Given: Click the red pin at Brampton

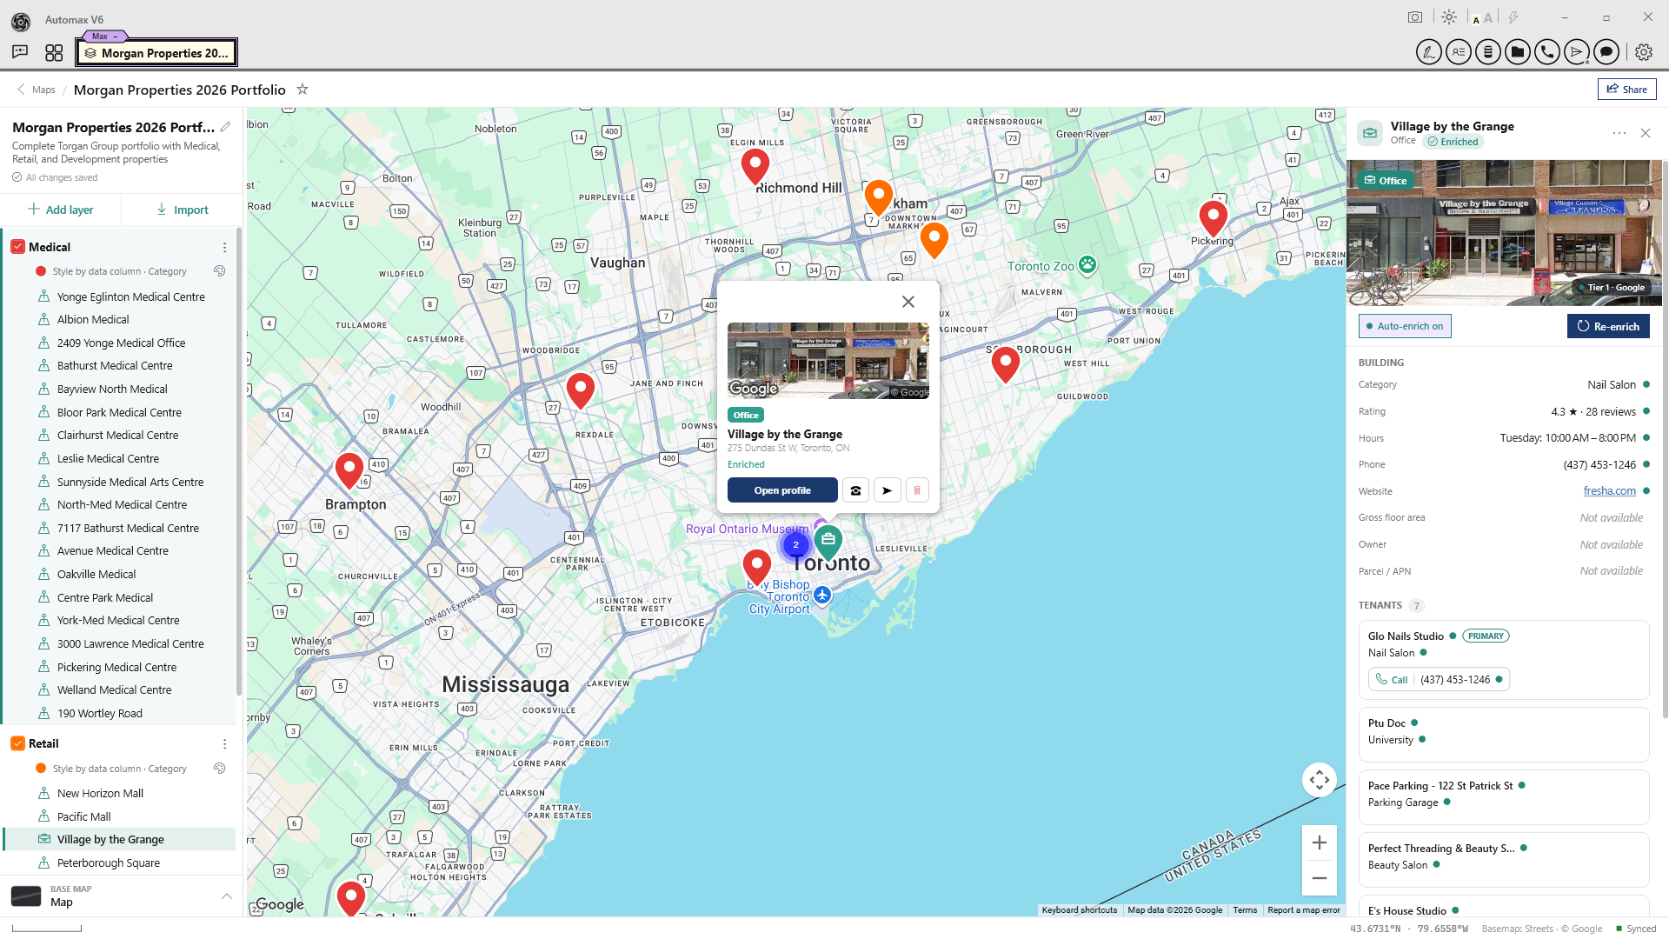Looking at the screenshot, I should coord(349,469).
